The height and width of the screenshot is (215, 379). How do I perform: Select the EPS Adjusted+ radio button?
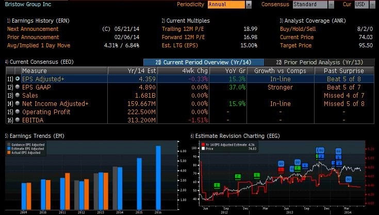pos(18,79)
